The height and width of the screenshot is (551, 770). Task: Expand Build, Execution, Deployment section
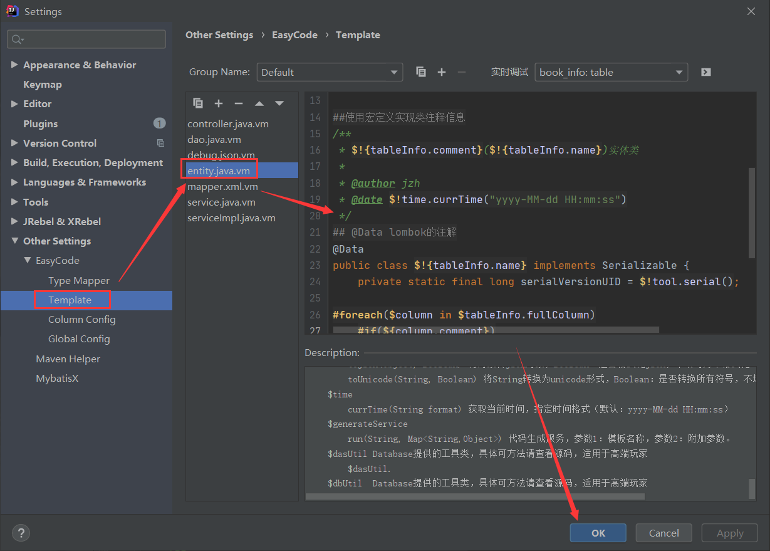pos(14,163)
